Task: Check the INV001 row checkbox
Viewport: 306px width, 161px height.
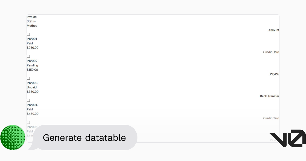Action: click(x=28, y=34)
